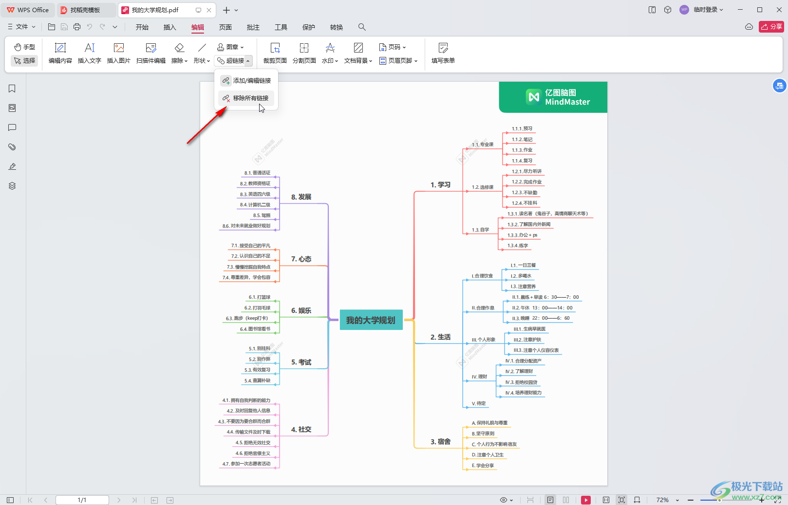The width and height of the screenshot is (788, 505).
Task: Jump to last page arrow
Action: 134,500
